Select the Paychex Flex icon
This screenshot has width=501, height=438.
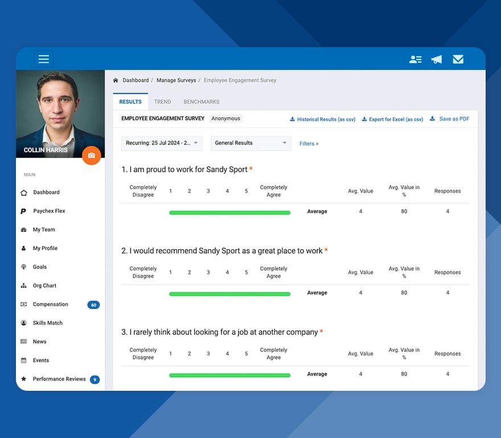24,211
